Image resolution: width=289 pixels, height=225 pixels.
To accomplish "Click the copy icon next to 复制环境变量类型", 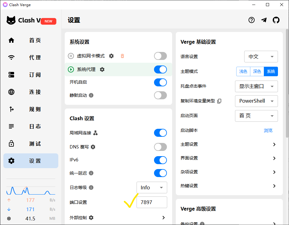I will pyautogui.click(x=219, y=101).
